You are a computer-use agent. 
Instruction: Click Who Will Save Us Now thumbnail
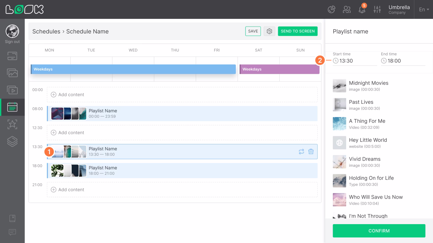pos(339,200)
